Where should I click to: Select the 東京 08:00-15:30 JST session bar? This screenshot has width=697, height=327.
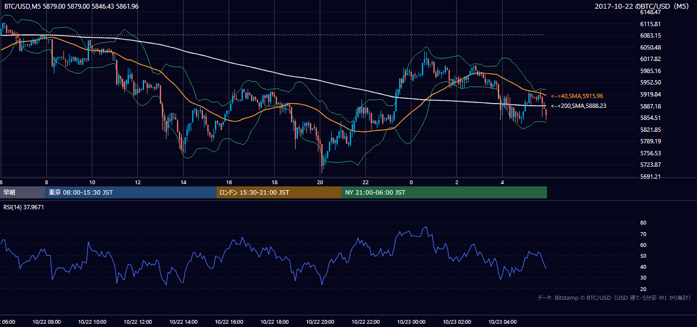(131, 192)
